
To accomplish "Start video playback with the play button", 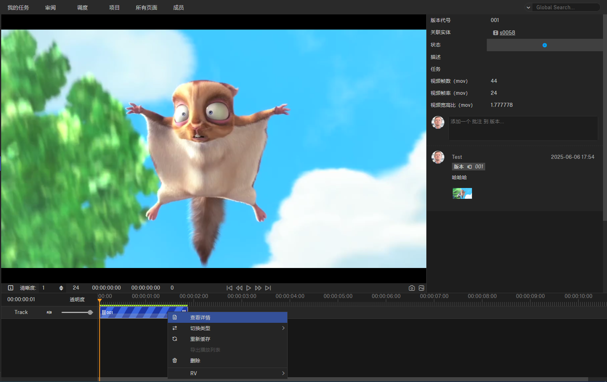I will tap(248, 288).
